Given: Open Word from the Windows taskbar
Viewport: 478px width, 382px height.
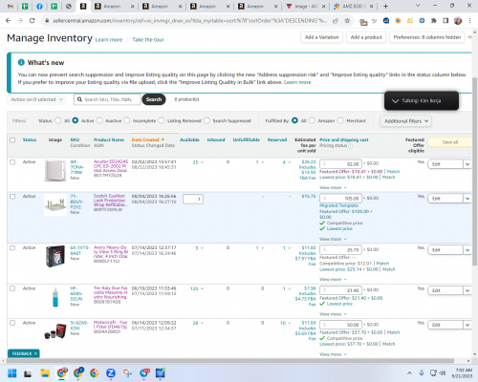Looking at the screenshot, I should [161, 373].
